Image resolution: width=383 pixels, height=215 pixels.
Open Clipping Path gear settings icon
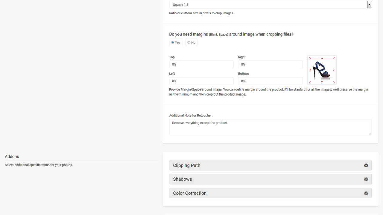[x=366, y=165]
